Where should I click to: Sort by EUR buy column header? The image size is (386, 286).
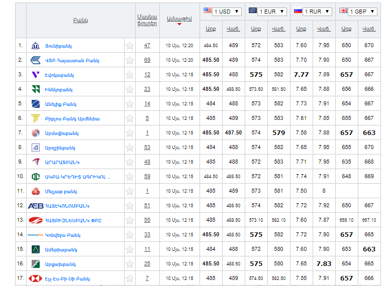(256, 29)
